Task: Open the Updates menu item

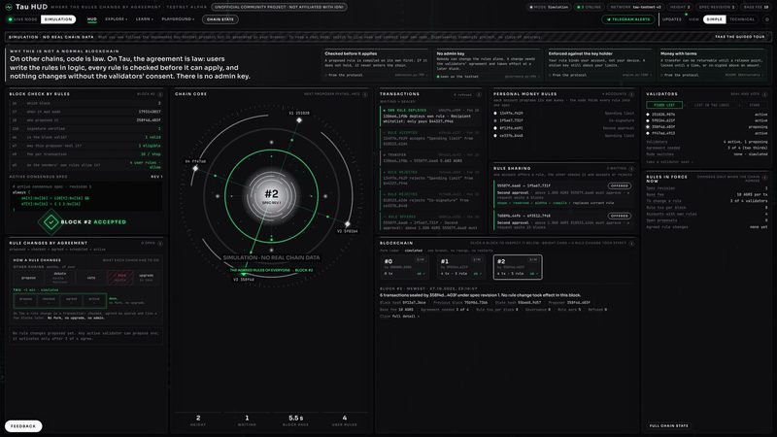Action: (x=671, y=19)
